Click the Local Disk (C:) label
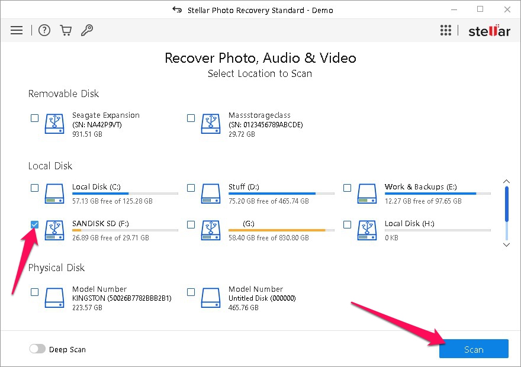The height and width of the screenshot is (367, 521). point(97,186)
